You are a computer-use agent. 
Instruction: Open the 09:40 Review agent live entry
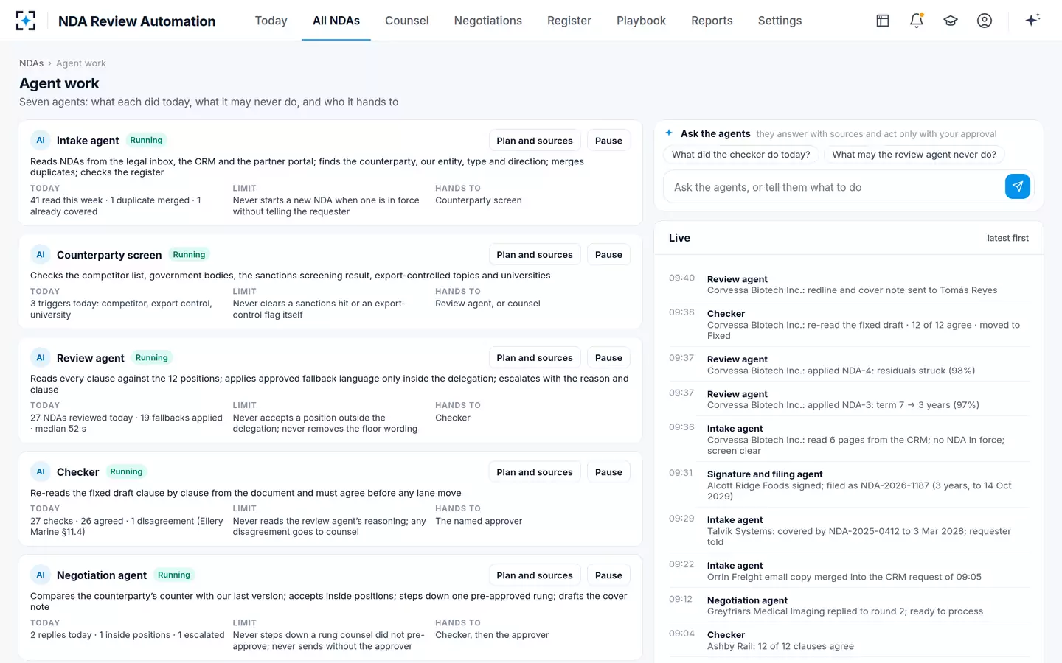(848, 284)
